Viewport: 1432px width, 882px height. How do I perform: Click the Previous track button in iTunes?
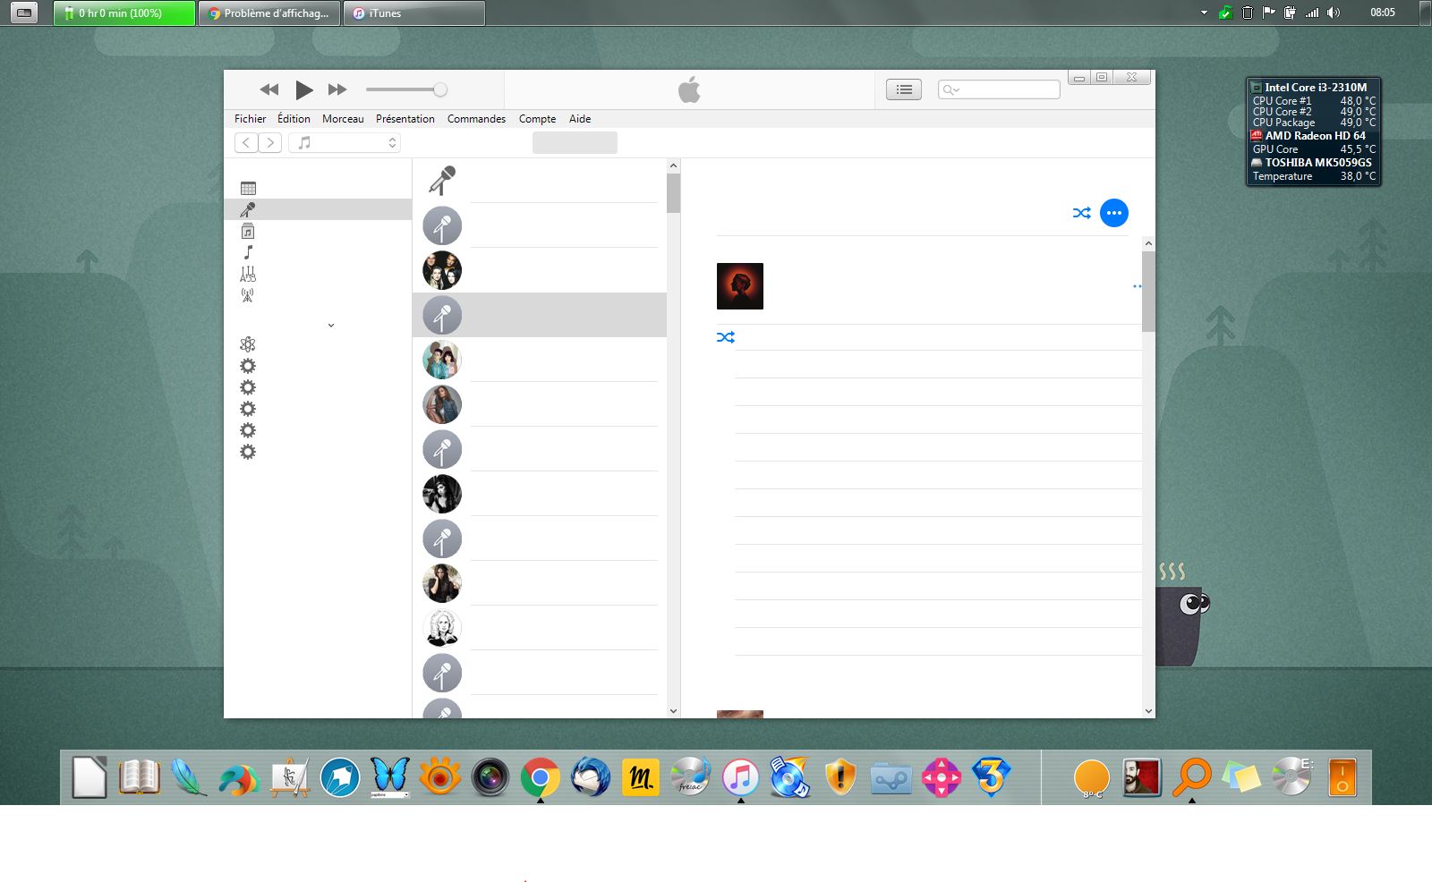coord(268,89)
